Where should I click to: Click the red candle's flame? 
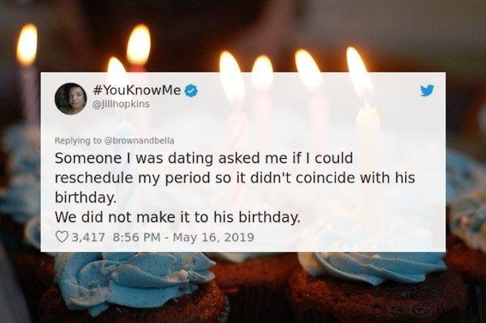coord(139,44)
